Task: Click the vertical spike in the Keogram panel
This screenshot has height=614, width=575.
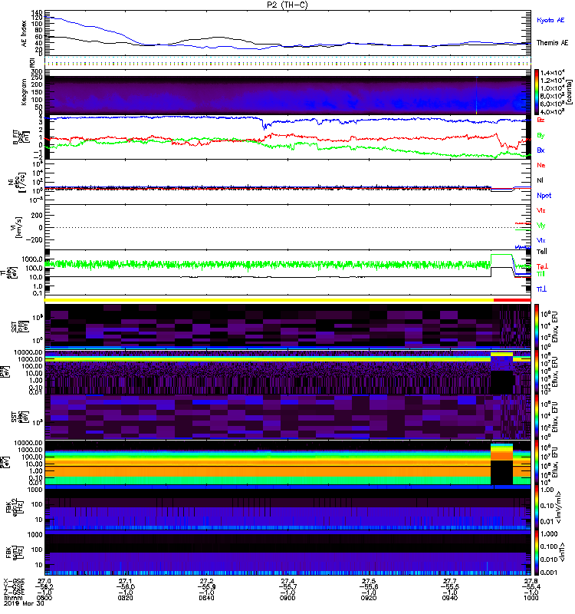Action: 476,95
